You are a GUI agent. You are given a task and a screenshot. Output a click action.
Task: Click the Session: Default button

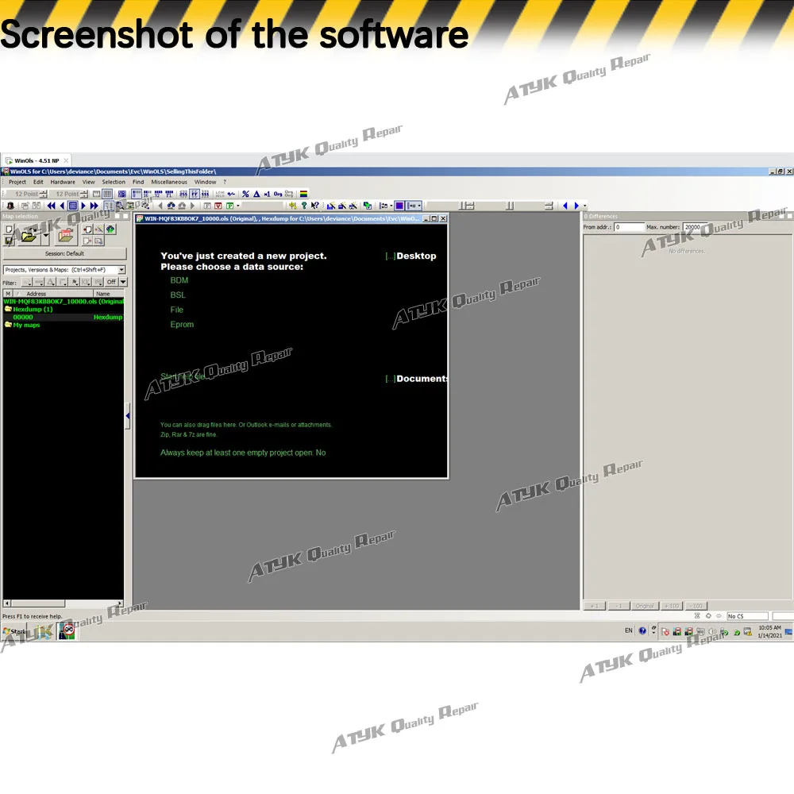[x=64, y=254]
